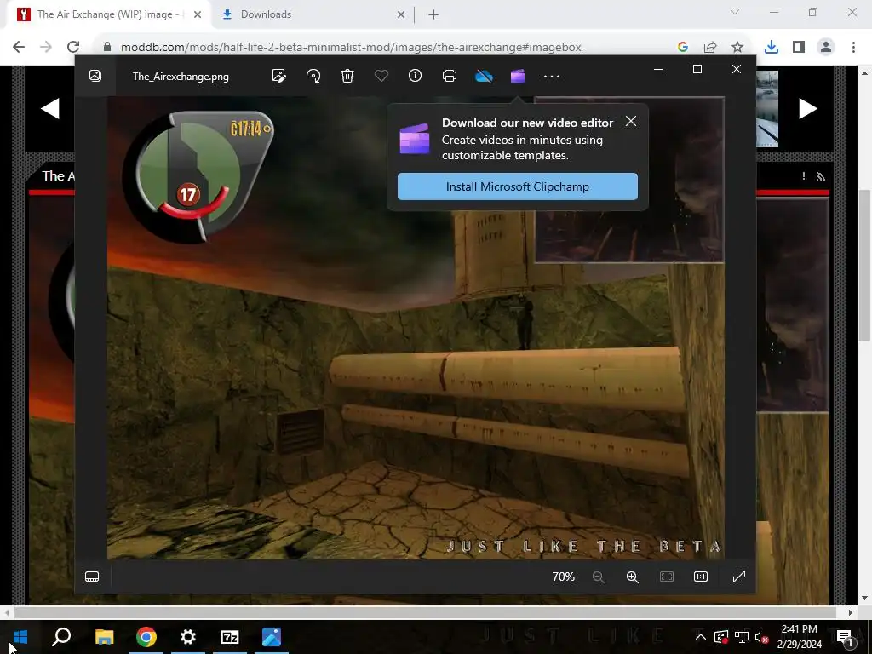
Task: Open network status tray icon
Action: [742, 637]
